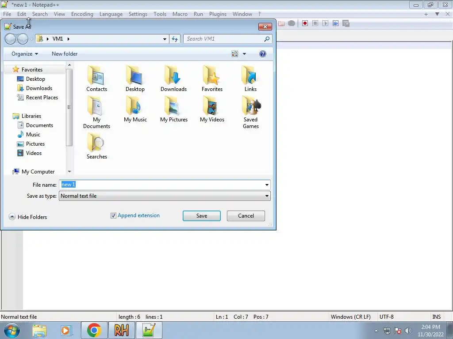The width and height of the screenshot is (453, 339).
Task: Click the Save Recorded Macro icon
Action: [x=346, y=23]
